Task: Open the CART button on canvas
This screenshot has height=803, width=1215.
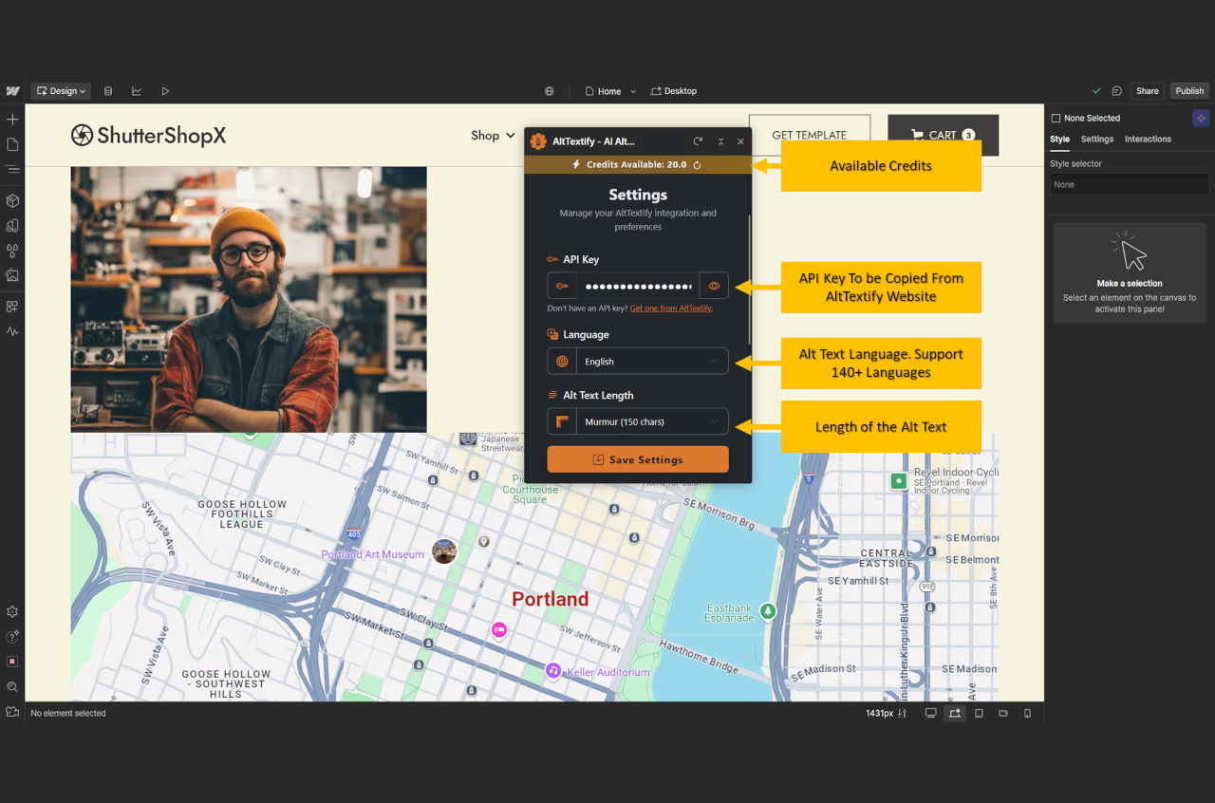Action: (943, 135)
